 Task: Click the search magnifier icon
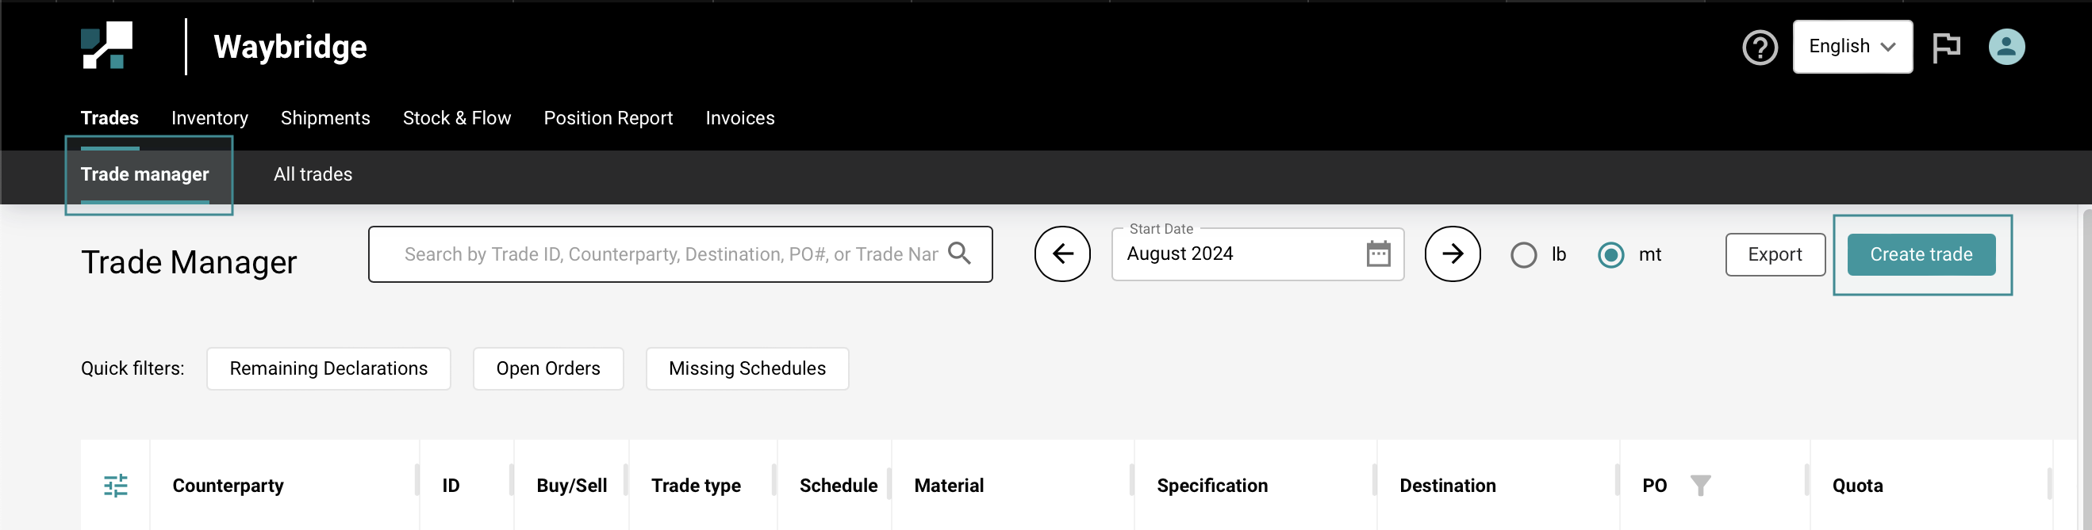[x=960, y=254]
